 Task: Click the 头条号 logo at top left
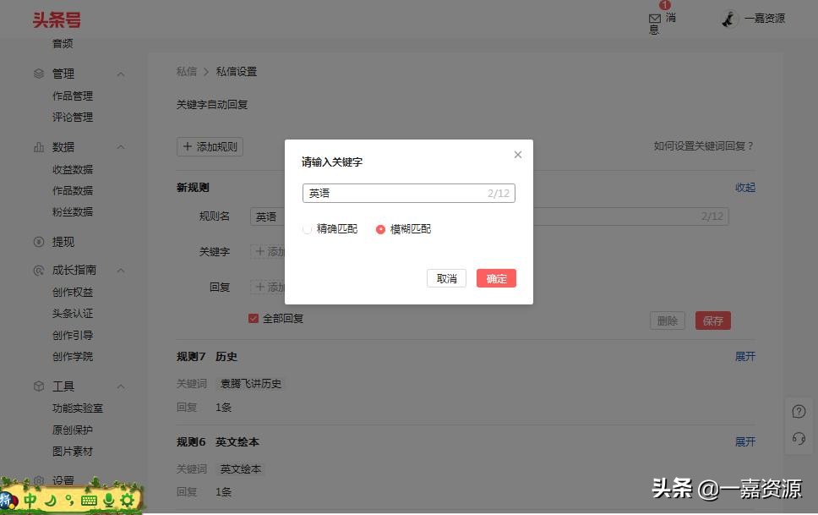(56, 19)
